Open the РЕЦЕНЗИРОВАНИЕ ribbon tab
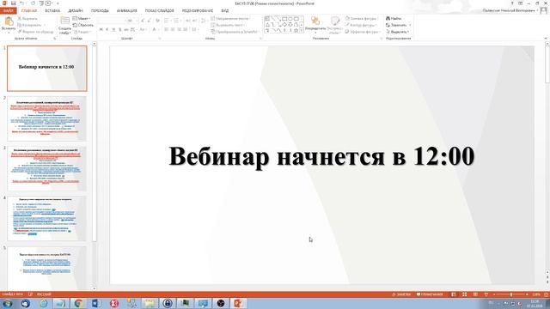 pyautogui.click(x=198, y=11)
